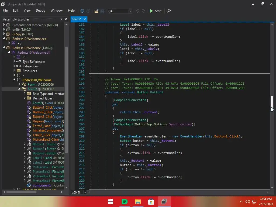Click the Button1_Click reference on line 209
This screenshot has height=207, width=276.
226,136
